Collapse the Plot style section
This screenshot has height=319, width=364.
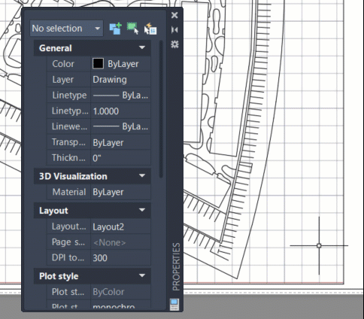coord(142,276)
